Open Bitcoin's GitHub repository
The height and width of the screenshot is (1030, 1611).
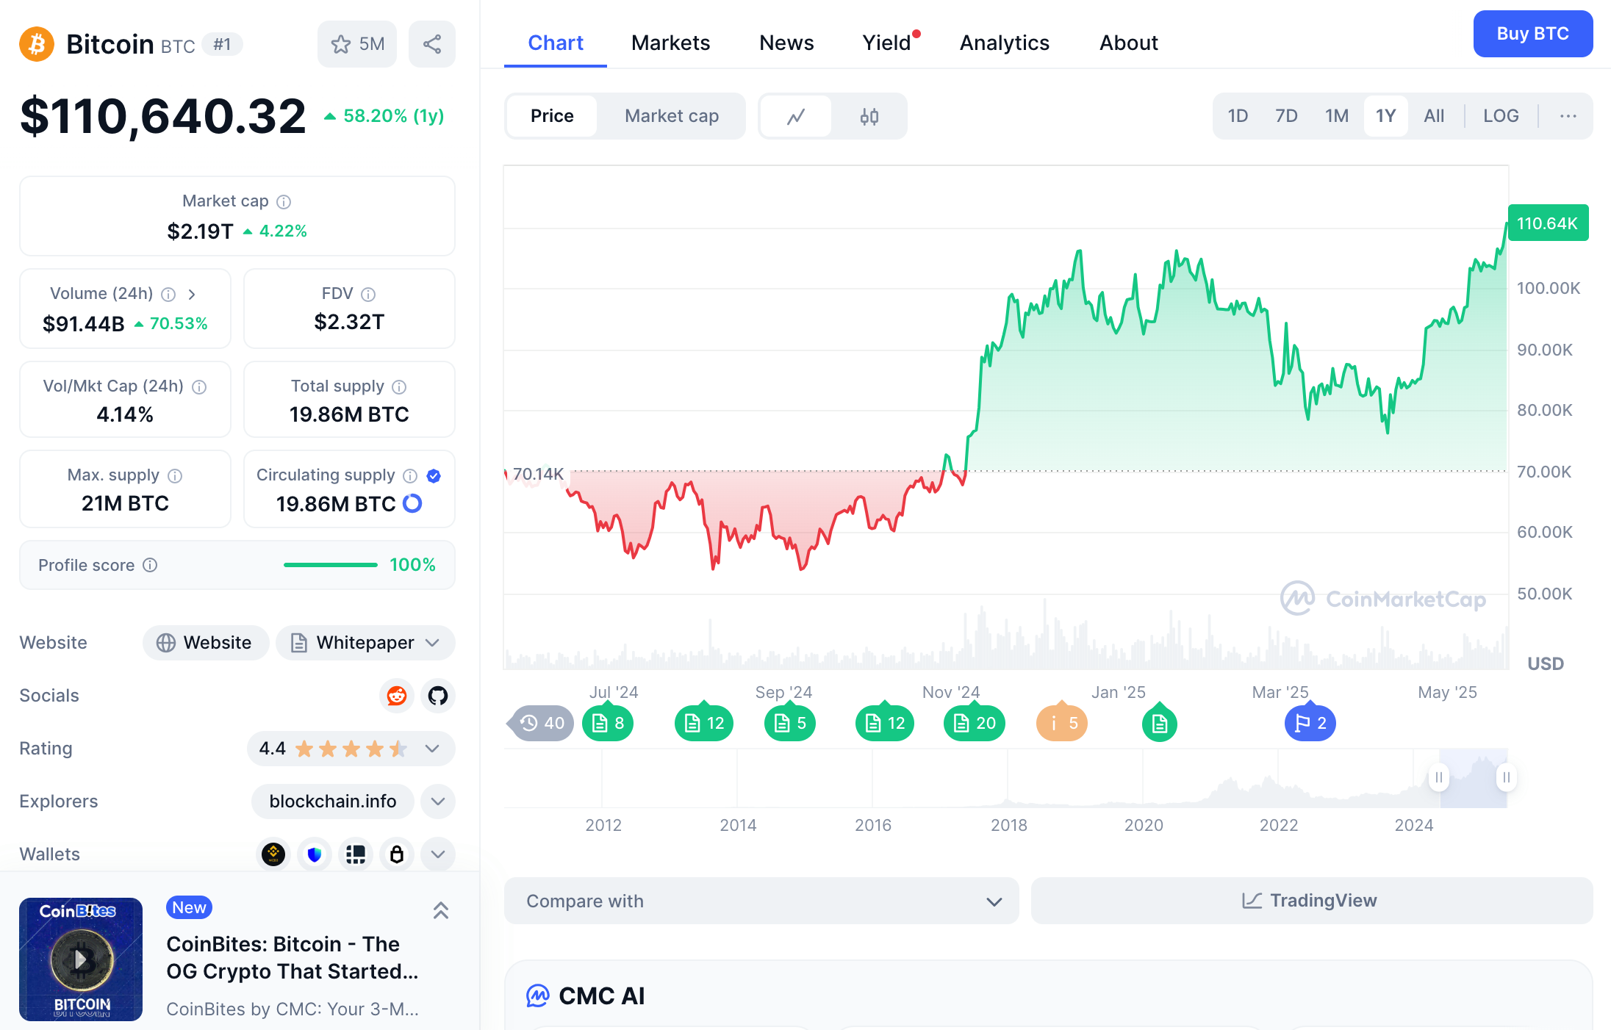click(437, 696)
